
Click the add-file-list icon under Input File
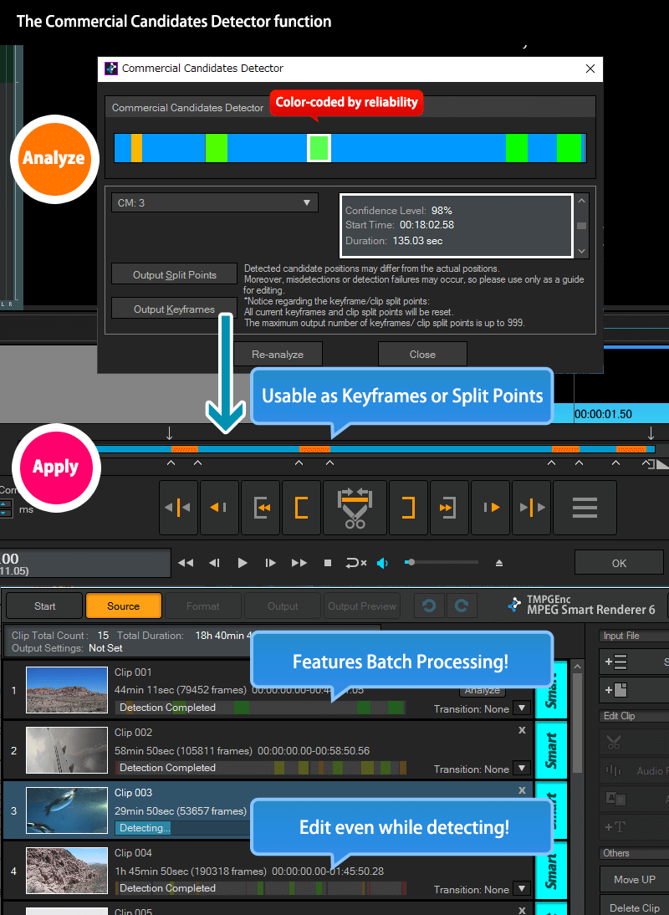pyautogui.click(x=616, y=662)
